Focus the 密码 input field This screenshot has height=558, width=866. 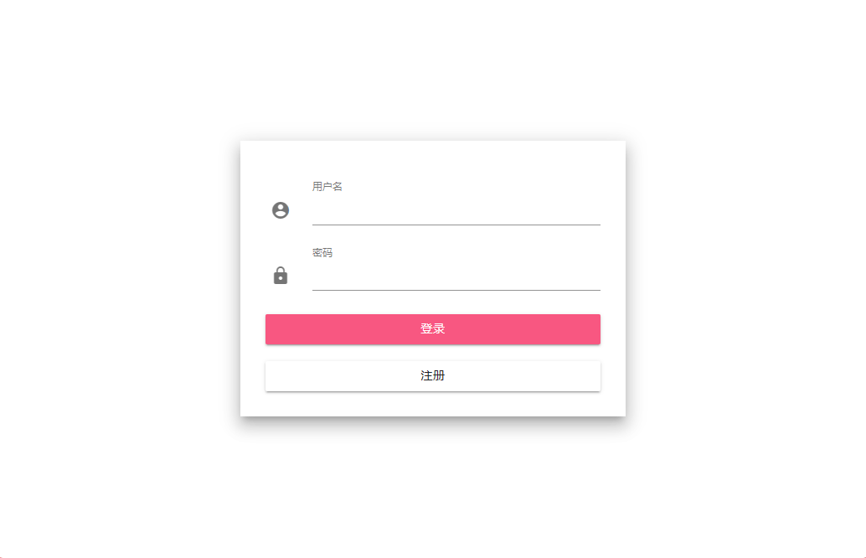(x=456, y=277)
